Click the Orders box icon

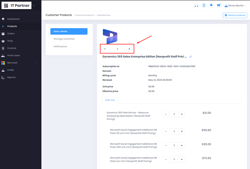point(3,34)
